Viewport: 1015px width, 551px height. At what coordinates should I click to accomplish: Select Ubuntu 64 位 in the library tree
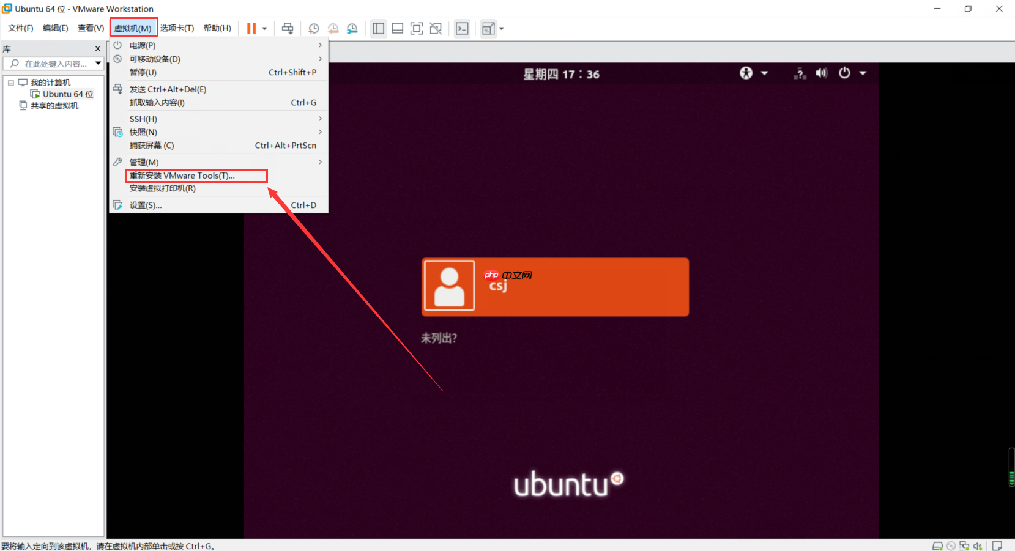[x=67, y=94]
